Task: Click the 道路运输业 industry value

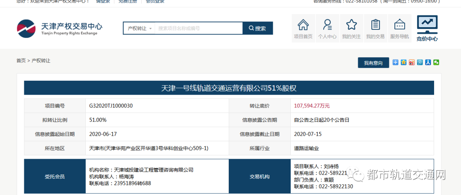Action: pyautogui.click(x=306, y=148)
